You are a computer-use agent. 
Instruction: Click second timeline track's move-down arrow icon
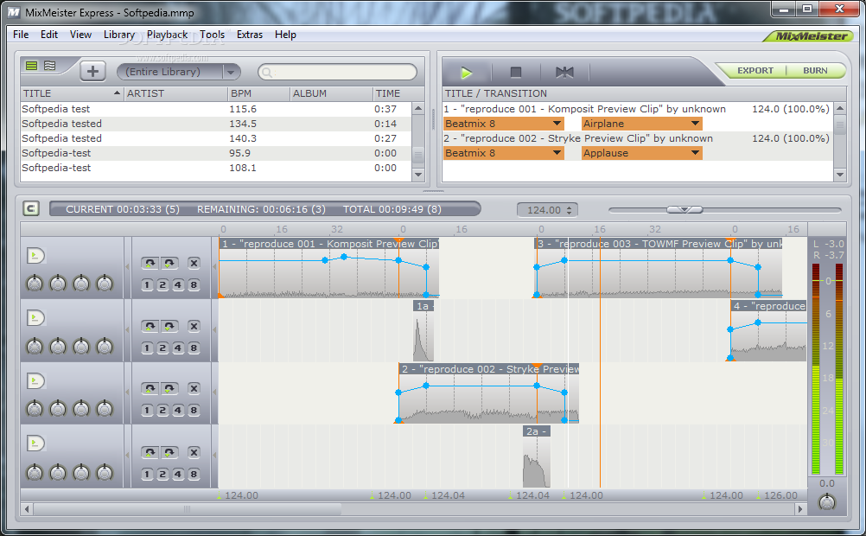pyautogui.click(x=169, y=326)
